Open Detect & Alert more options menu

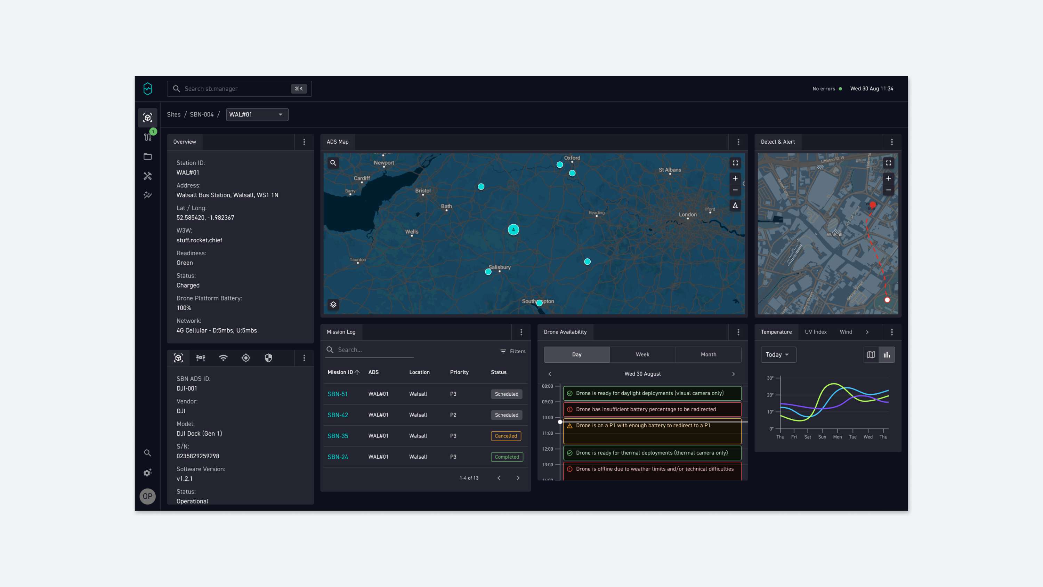coord(892,142)
